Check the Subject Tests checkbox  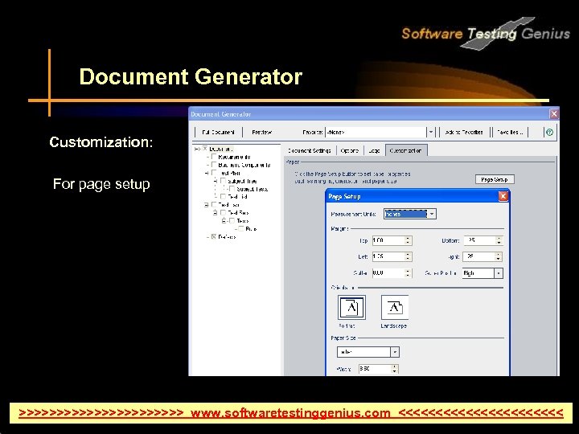[x=232, y=189]
